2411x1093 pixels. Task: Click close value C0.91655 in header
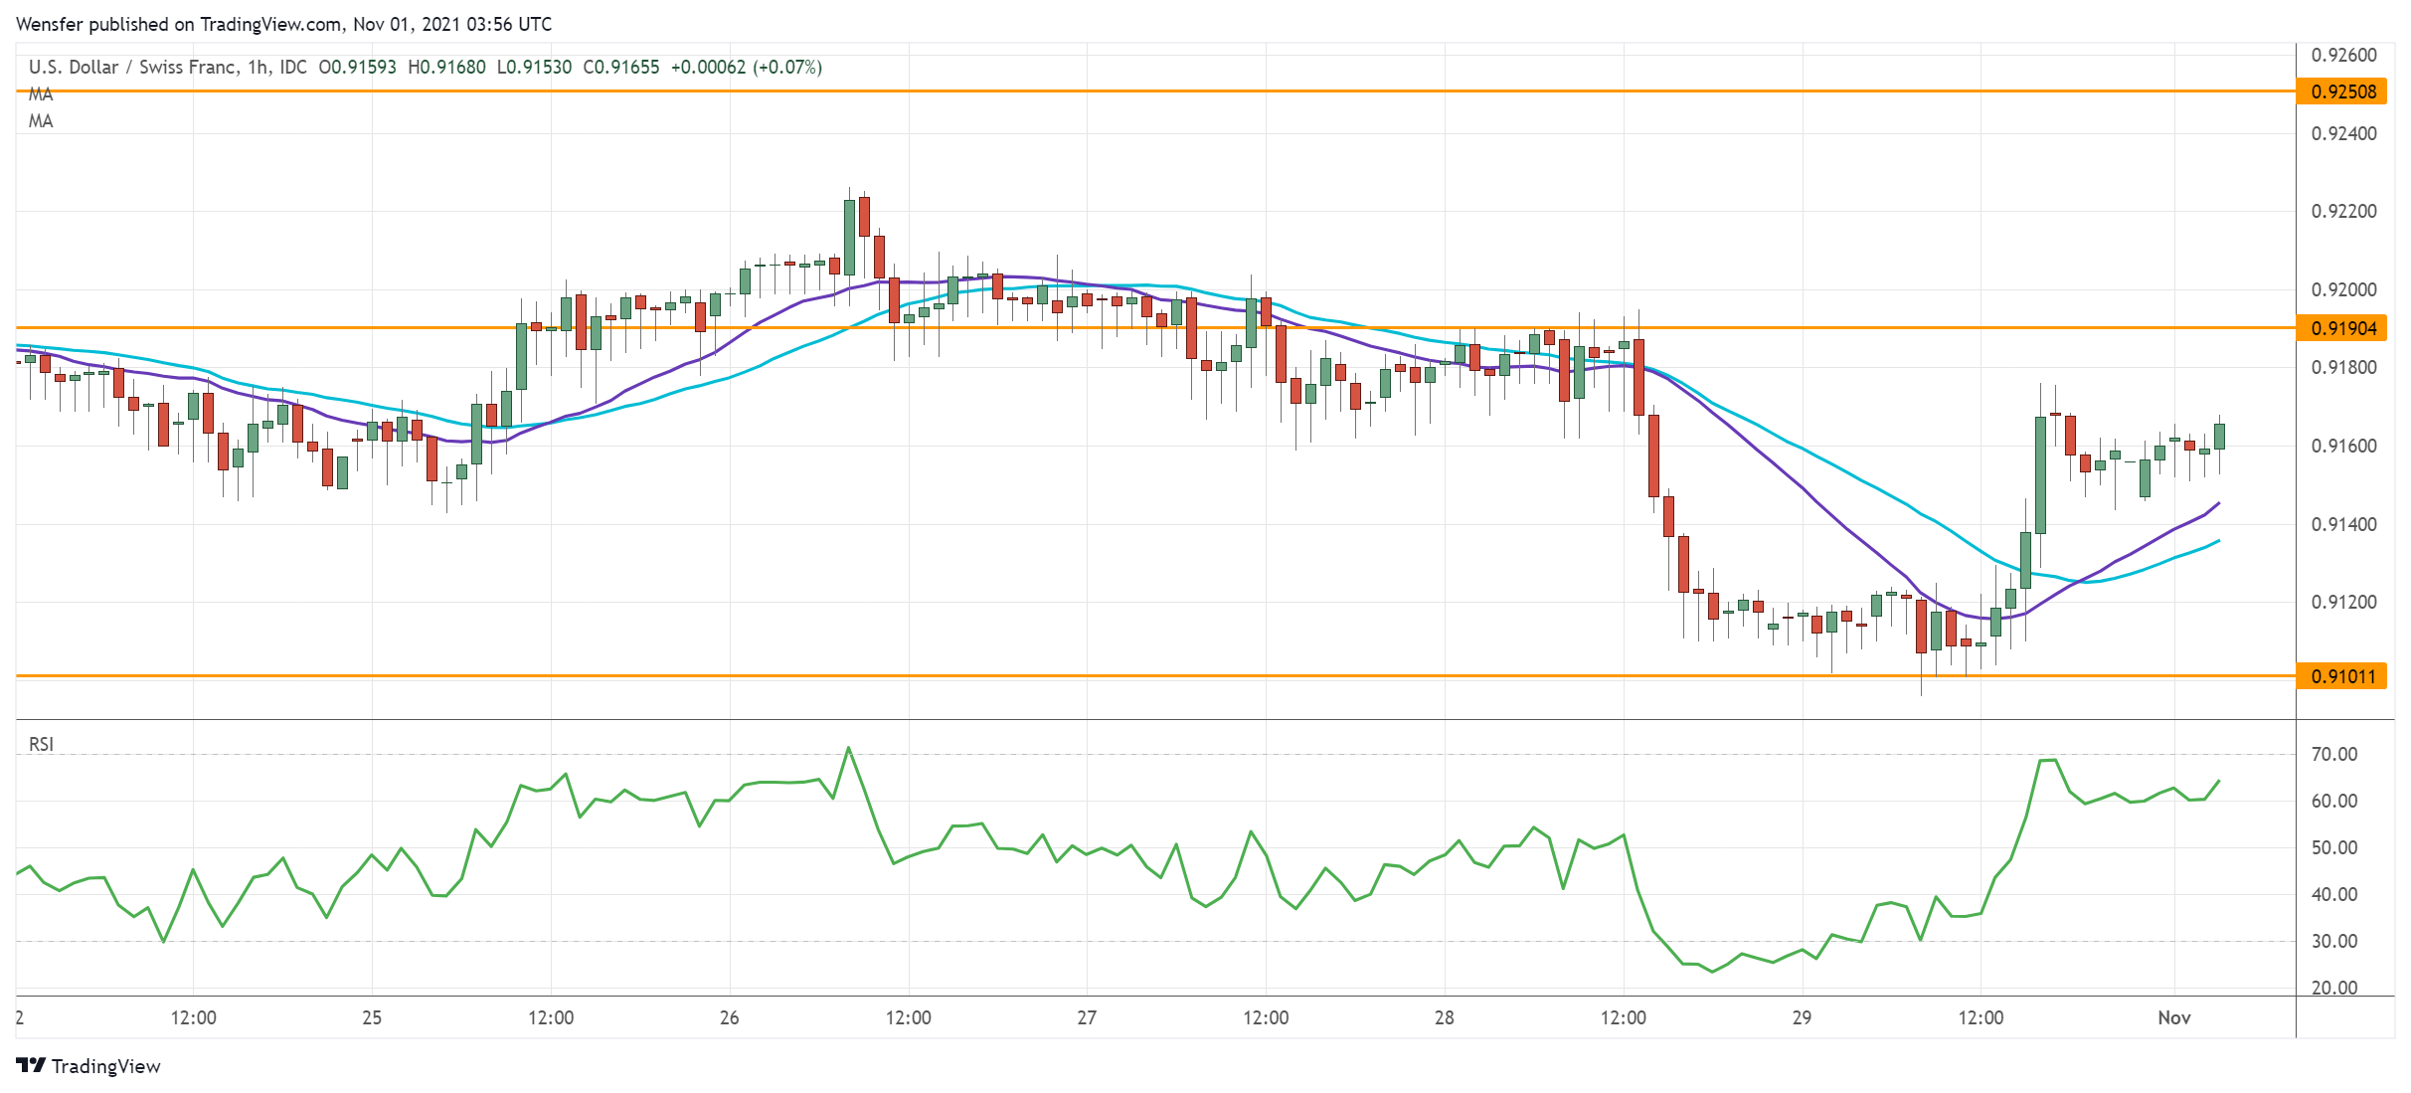point(620,67)
